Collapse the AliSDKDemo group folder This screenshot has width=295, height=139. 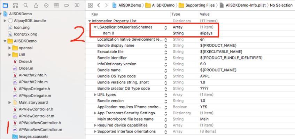click(5, 41)
